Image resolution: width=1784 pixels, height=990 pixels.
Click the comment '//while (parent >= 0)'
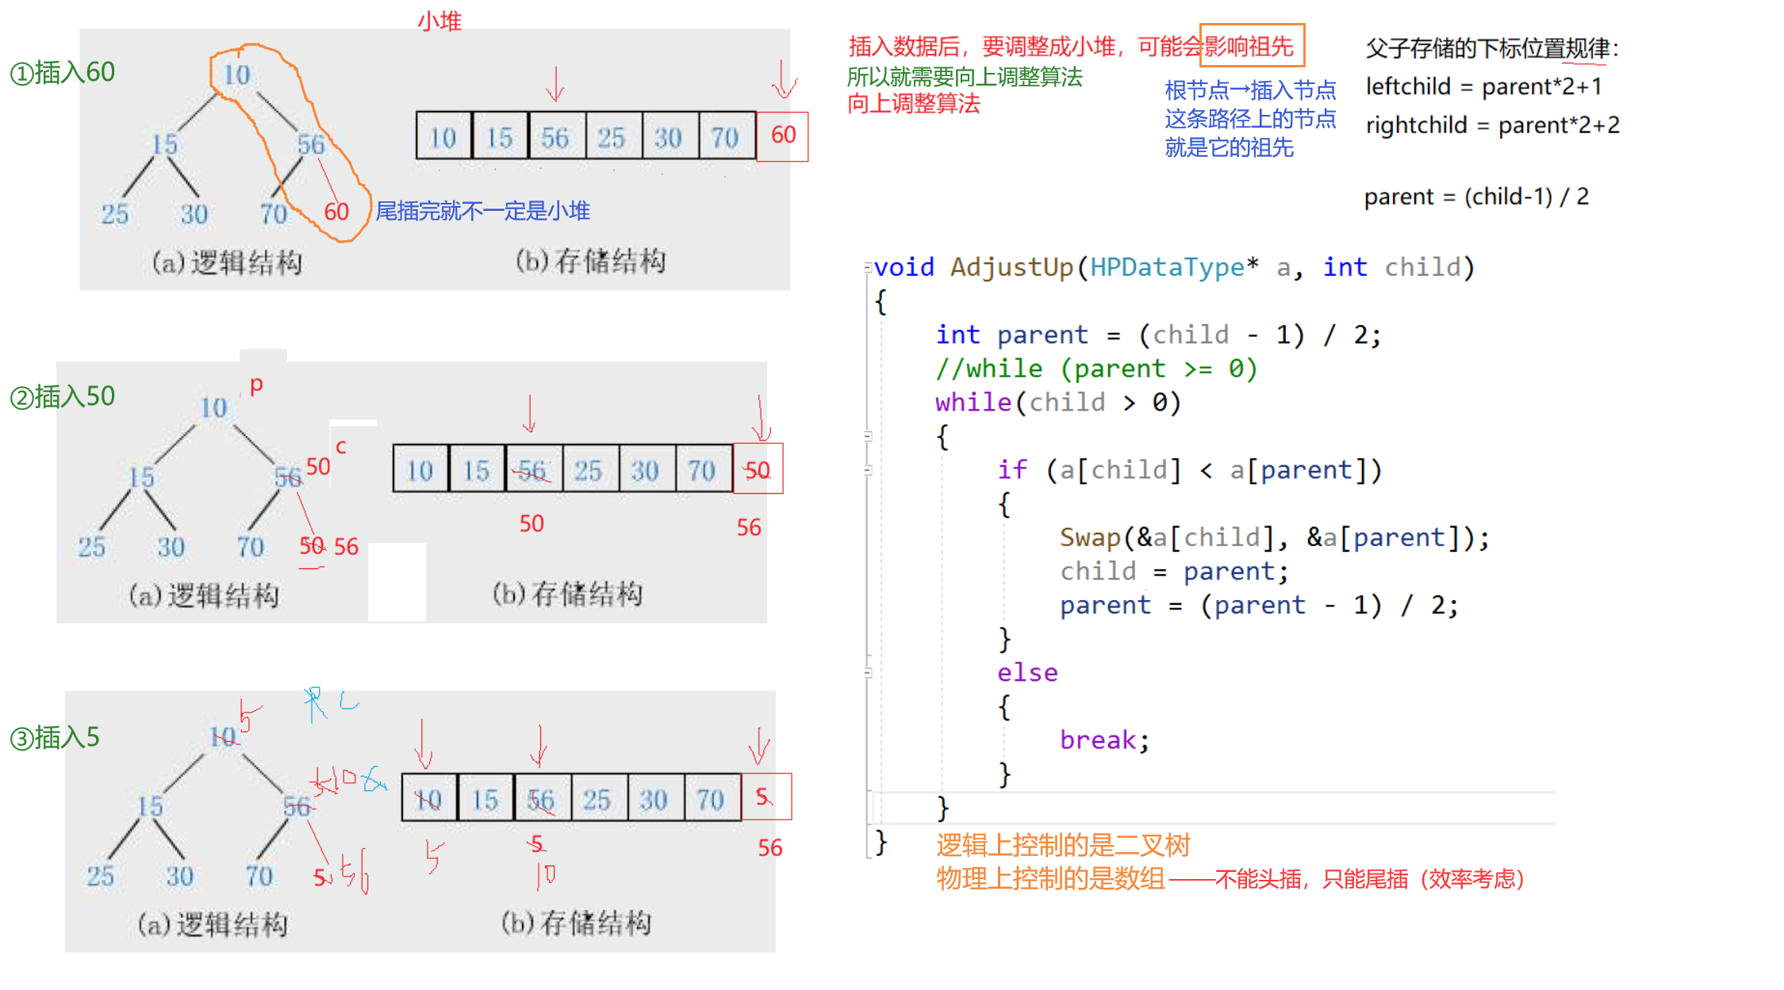(1096, 369)
